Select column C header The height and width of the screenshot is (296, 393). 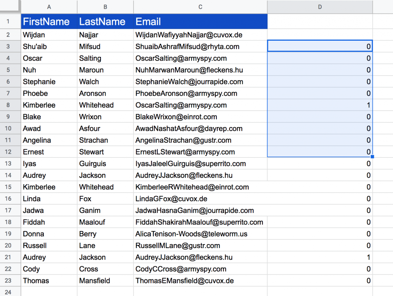click(x=200, y=7)
